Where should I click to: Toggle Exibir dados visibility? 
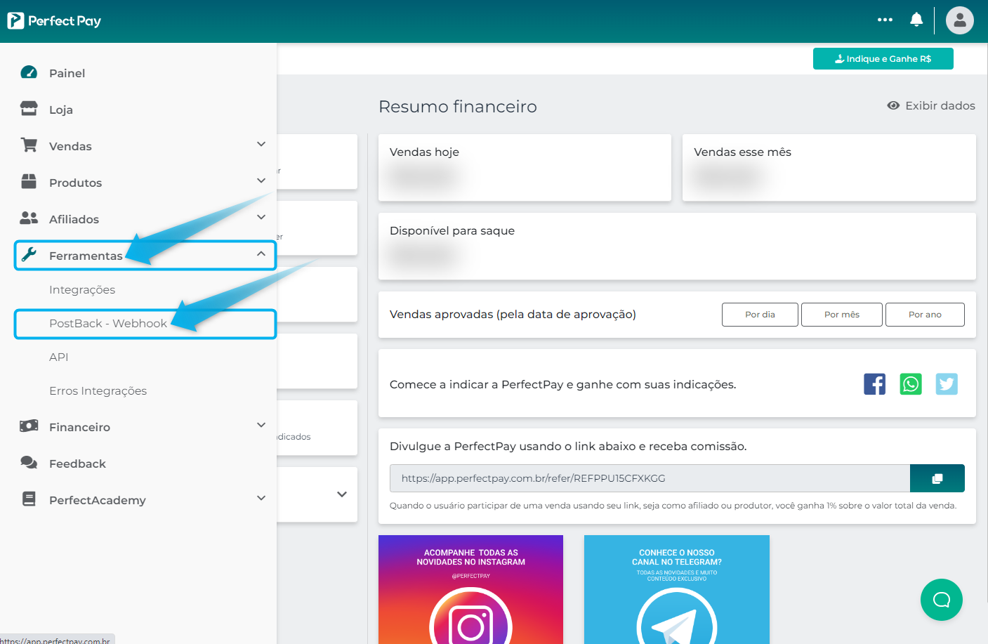[x=931, y=105]
